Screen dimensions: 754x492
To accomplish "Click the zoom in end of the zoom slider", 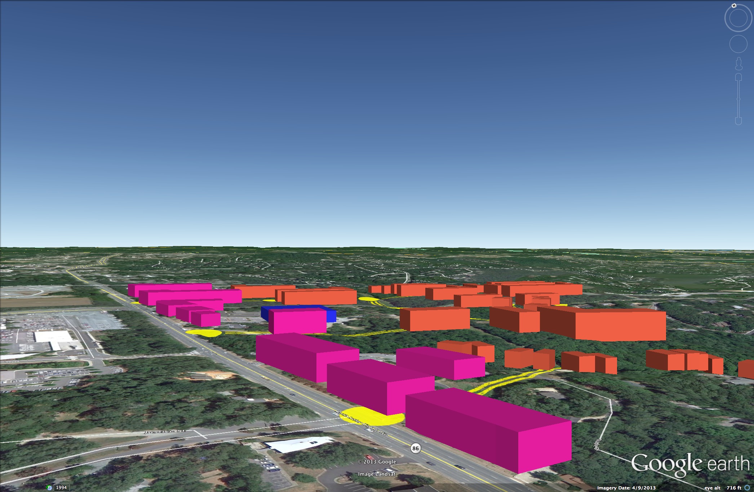I will pyautogui.click(x=738, y=77).
